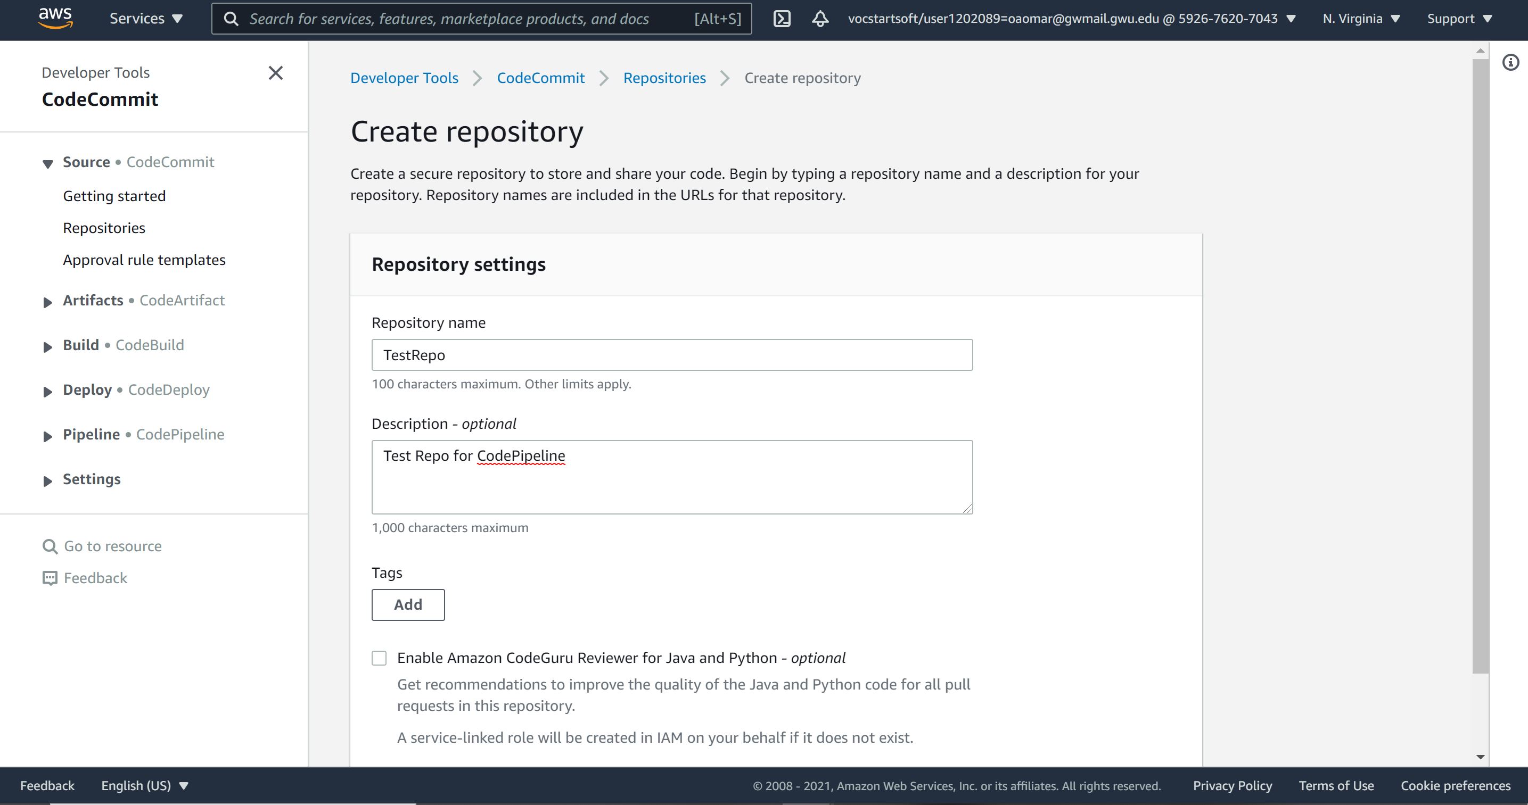Click the Create repository breadcrumb text

pos(802,78)
